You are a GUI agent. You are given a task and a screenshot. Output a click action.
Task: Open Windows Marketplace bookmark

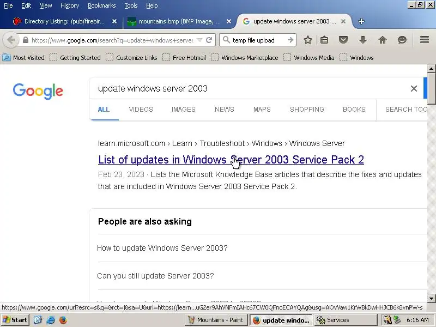point(245,58)
